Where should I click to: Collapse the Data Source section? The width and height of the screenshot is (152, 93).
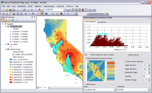pyautogui.click(x=85, y=84)
